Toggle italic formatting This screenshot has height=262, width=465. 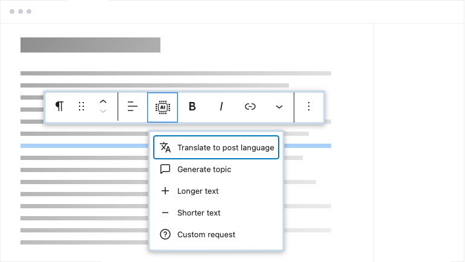click(221, 106)
